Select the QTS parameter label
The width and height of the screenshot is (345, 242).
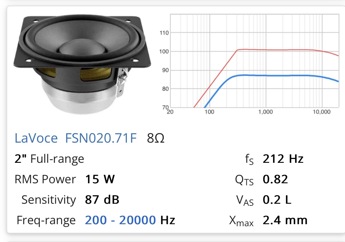(244, 180)
